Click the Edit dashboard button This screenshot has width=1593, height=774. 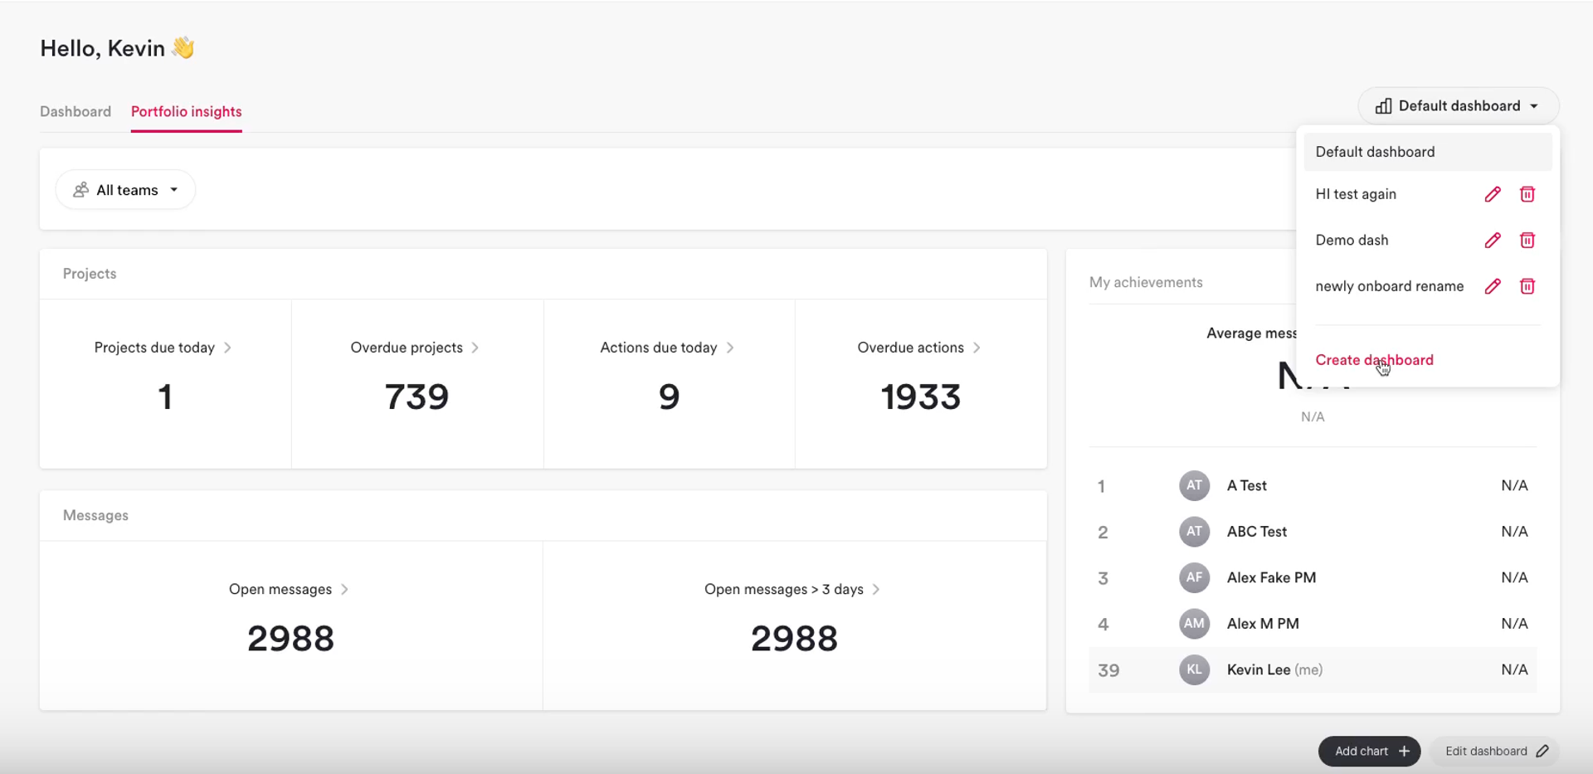1495,752
